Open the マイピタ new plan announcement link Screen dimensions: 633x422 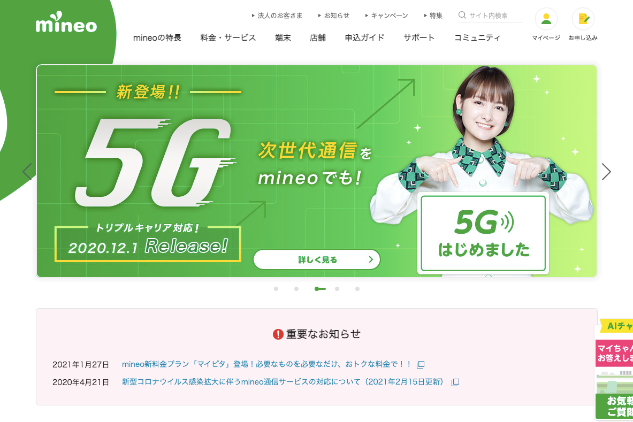[x=266, y=364]
